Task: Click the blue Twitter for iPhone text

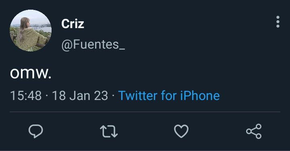Action: coord(169,96)
